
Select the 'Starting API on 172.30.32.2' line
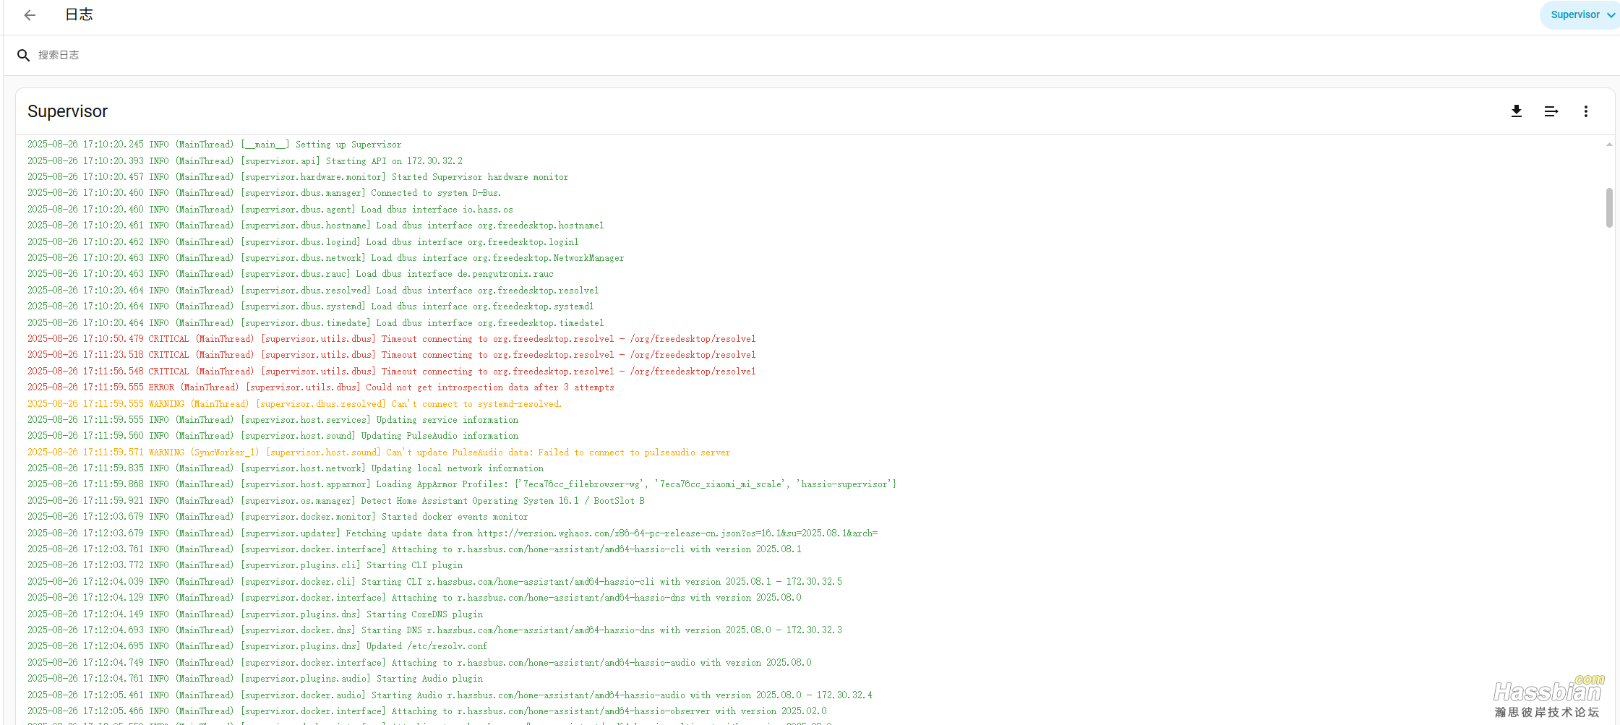[x=245, y=161]
